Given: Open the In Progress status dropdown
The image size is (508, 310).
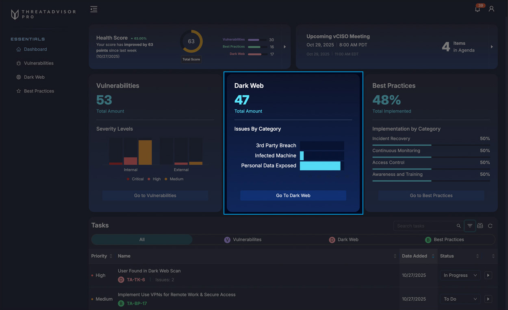Looking at the screenshot, I should [460, 275].
